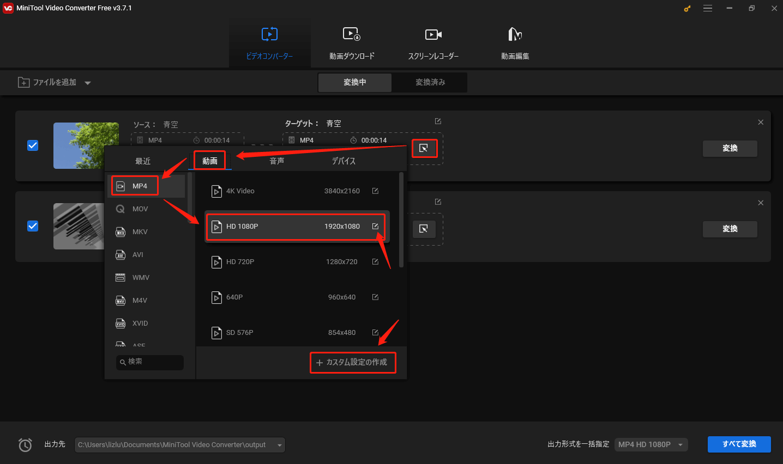783x464 pixels.
Task: Uncheck the second video's checkbox
Action: tap(33, 226)
